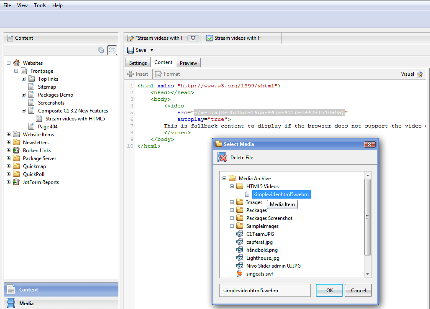Cancel the Select Media dialog

click(358, 290)
